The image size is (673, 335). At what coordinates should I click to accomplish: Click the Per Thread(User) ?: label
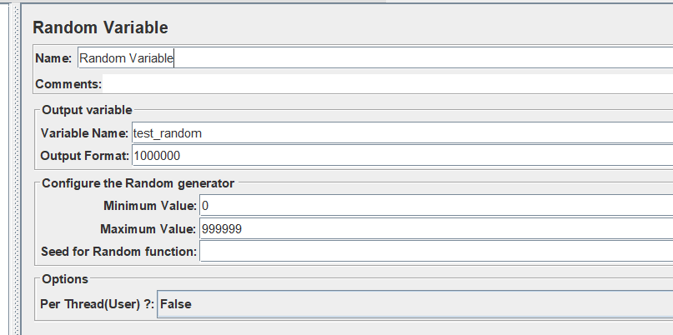point(97,304)
